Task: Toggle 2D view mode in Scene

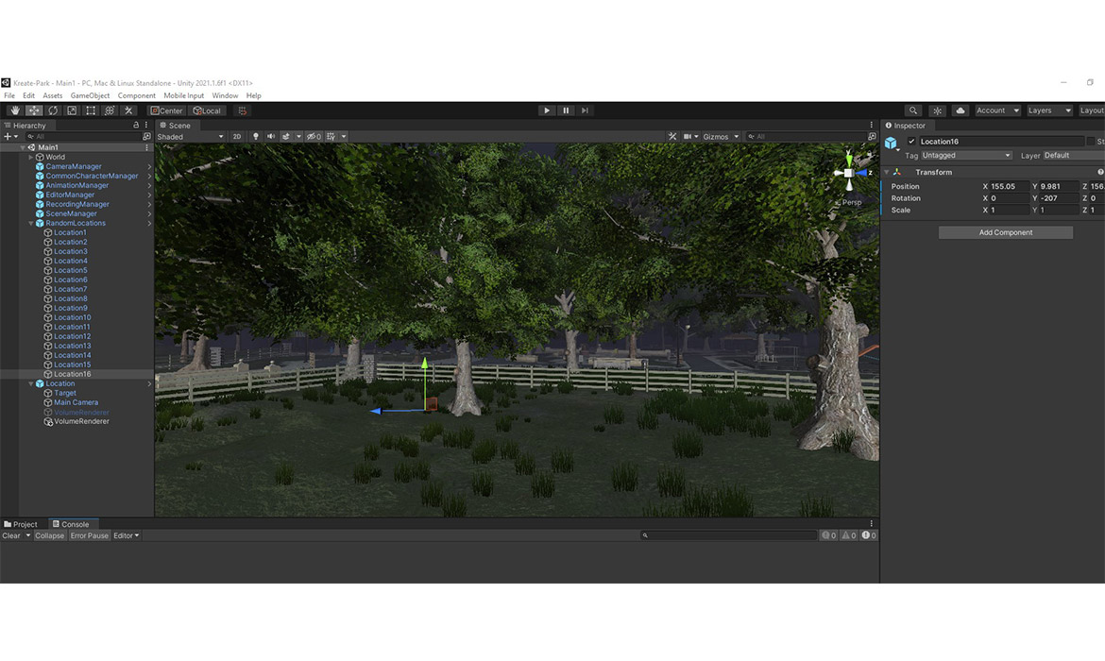Action: click(237, 137)
